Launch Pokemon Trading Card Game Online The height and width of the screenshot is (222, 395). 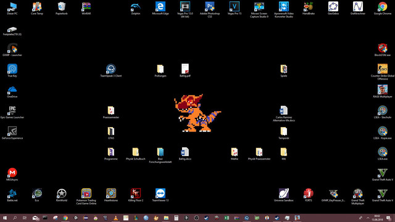86,196
